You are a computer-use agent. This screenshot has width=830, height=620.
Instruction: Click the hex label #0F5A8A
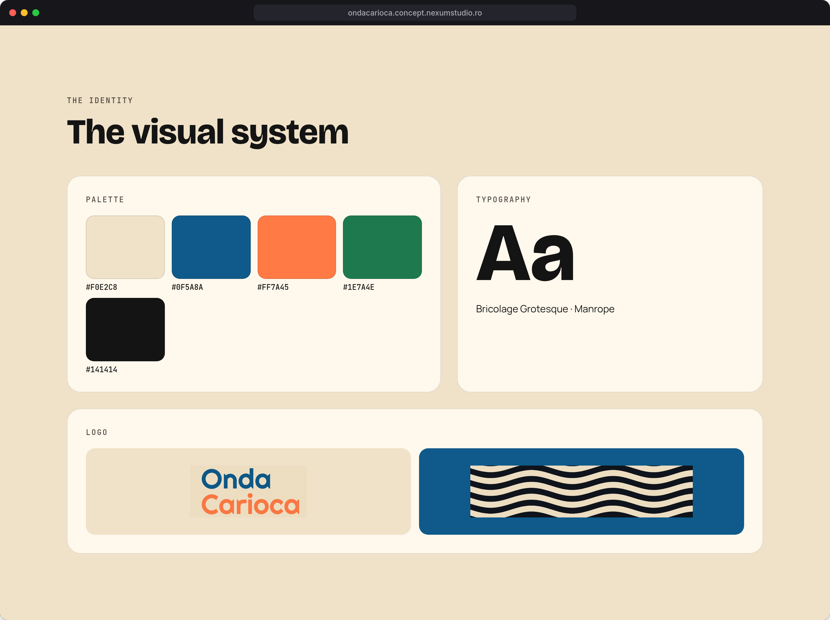[x=187, y=287]
